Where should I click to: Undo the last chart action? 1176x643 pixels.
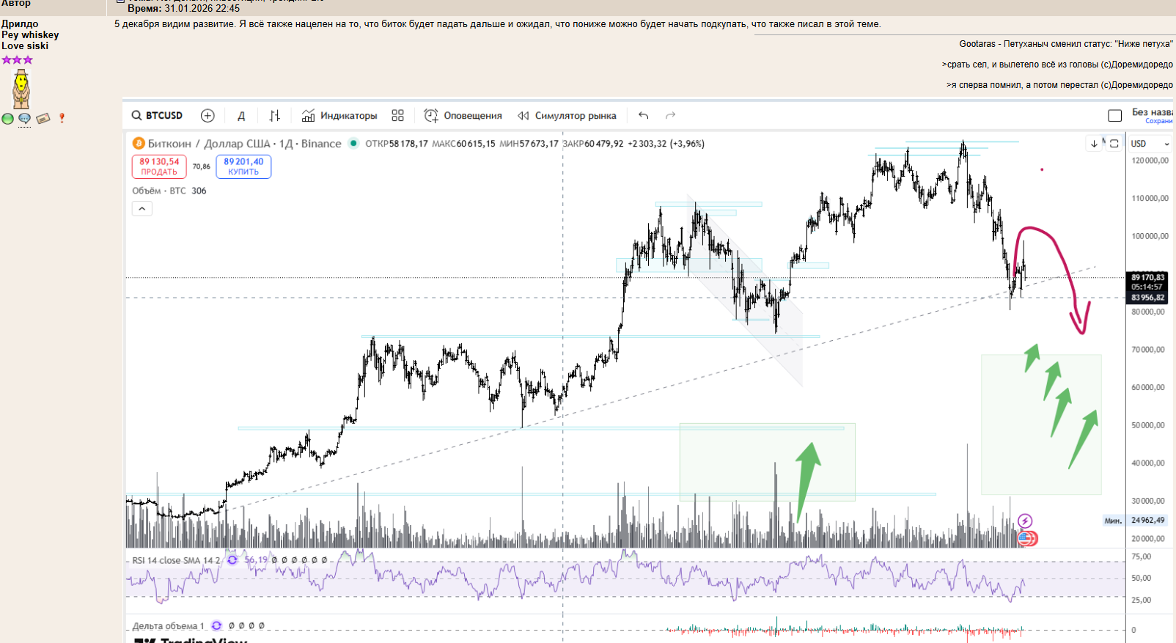[644, 116]
